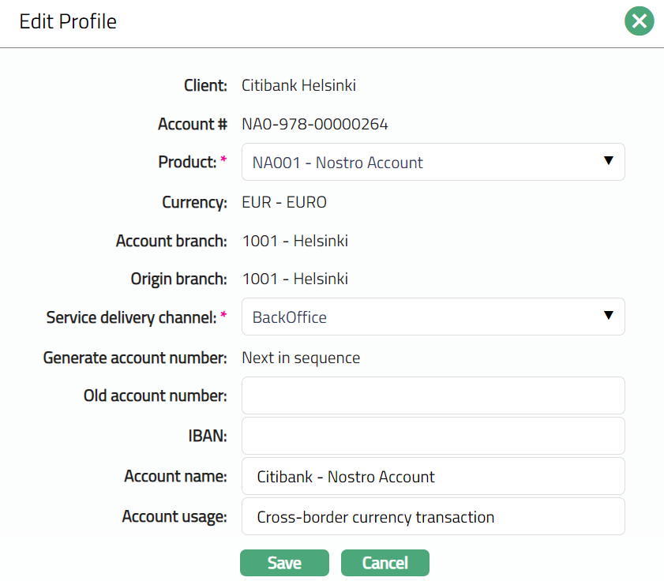
Task: Click the Product field label
Action: pyautogui.click(x=187, y=163)
